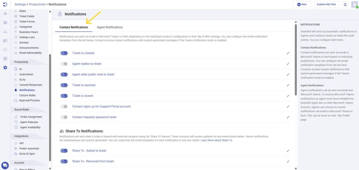Open Ticket Forms settings
Image resolution: width=359 pixels, height=170 pixels.
[x=27, y=21]
